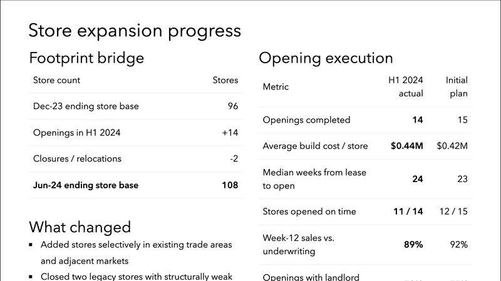501x281 pixels.
Task: Click the 'Openings in H1 2024' row label
Action: tap(76, 133)
